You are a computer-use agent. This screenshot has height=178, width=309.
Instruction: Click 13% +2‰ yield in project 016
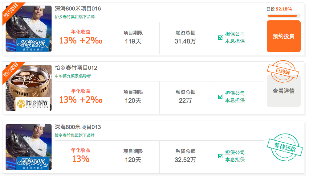point(81,40)
